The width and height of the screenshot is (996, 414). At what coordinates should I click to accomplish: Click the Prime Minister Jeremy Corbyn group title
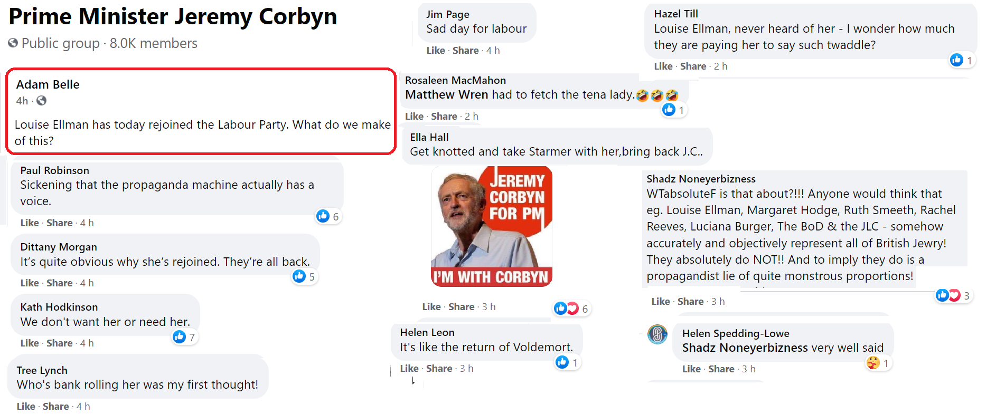pos(173,17)
